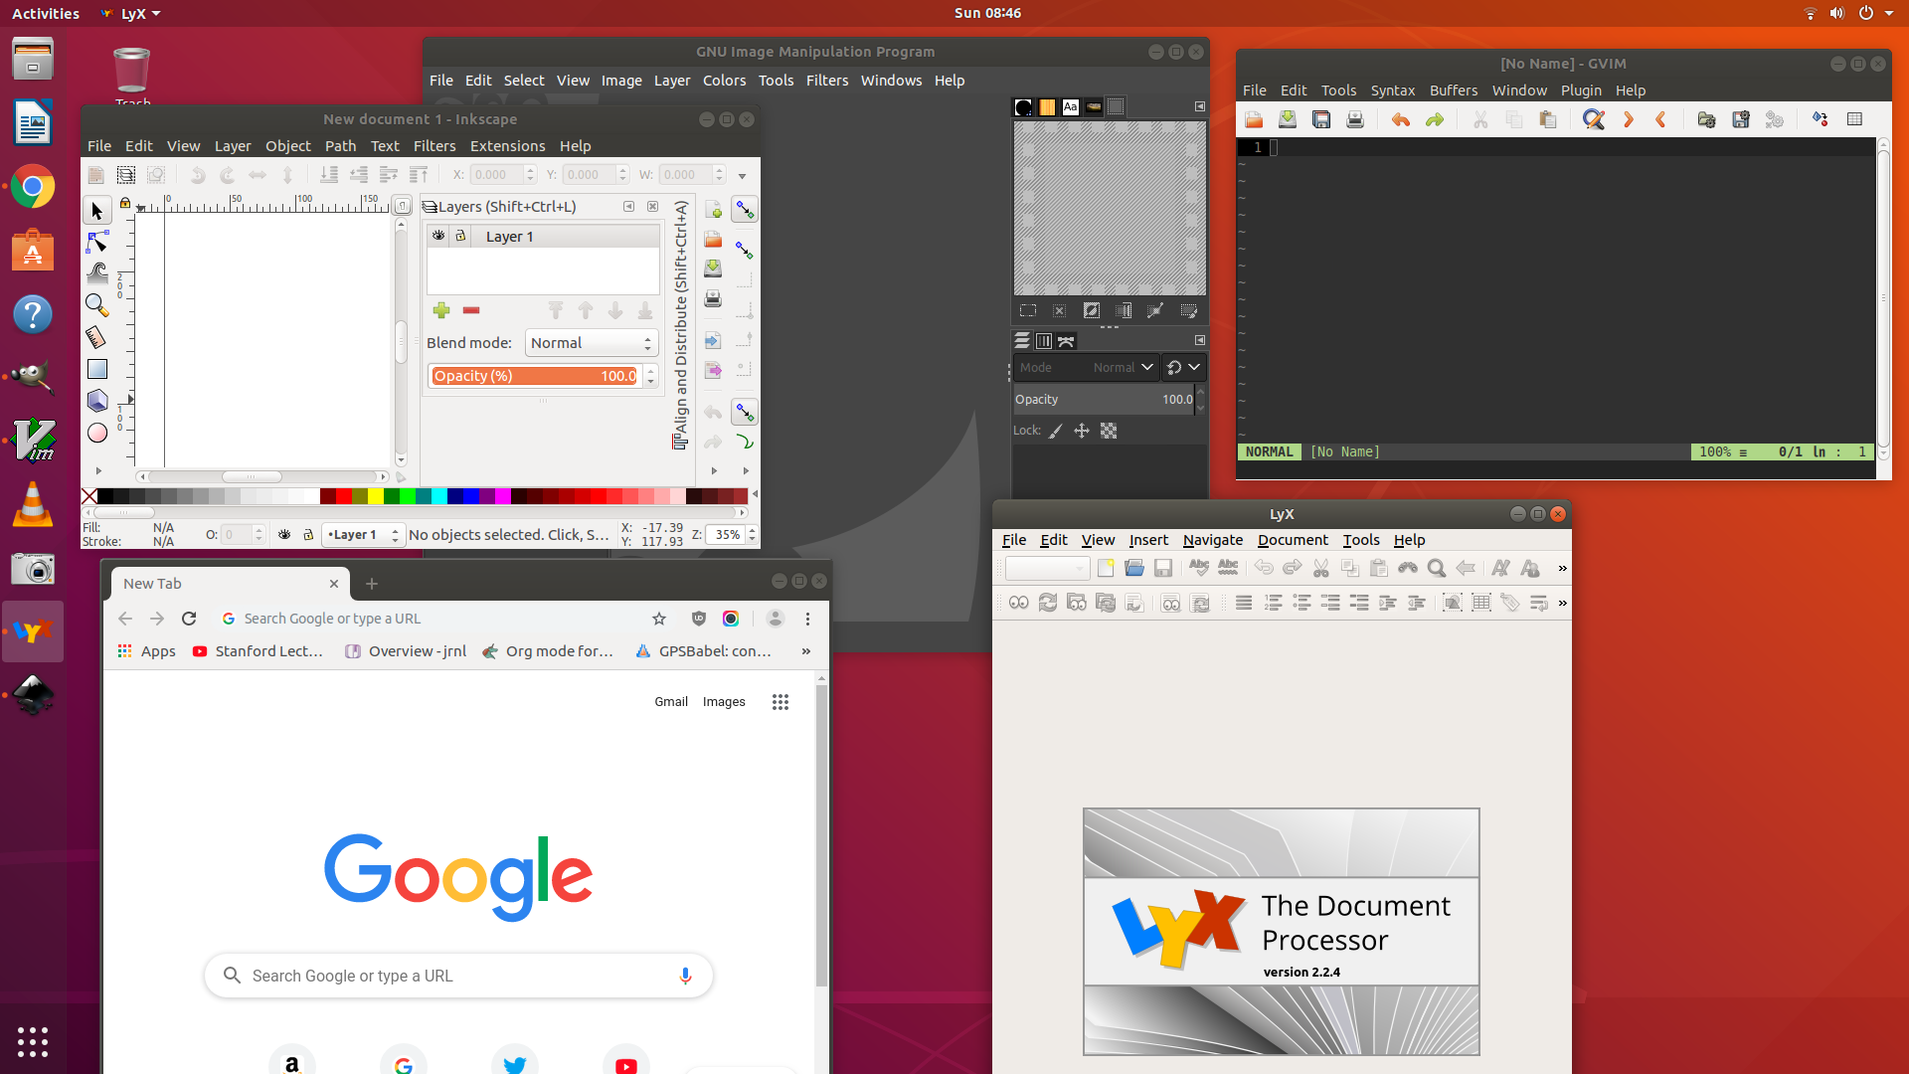Open the LyX Navigate menu
This screenshot has width=1909, height=1074.
click(x=1212, y=540)
